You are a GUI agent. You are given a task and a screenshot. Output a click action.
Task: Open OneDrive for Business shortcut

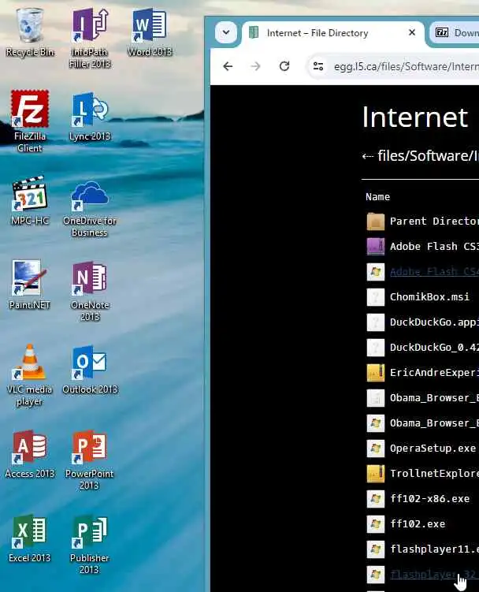90,209
